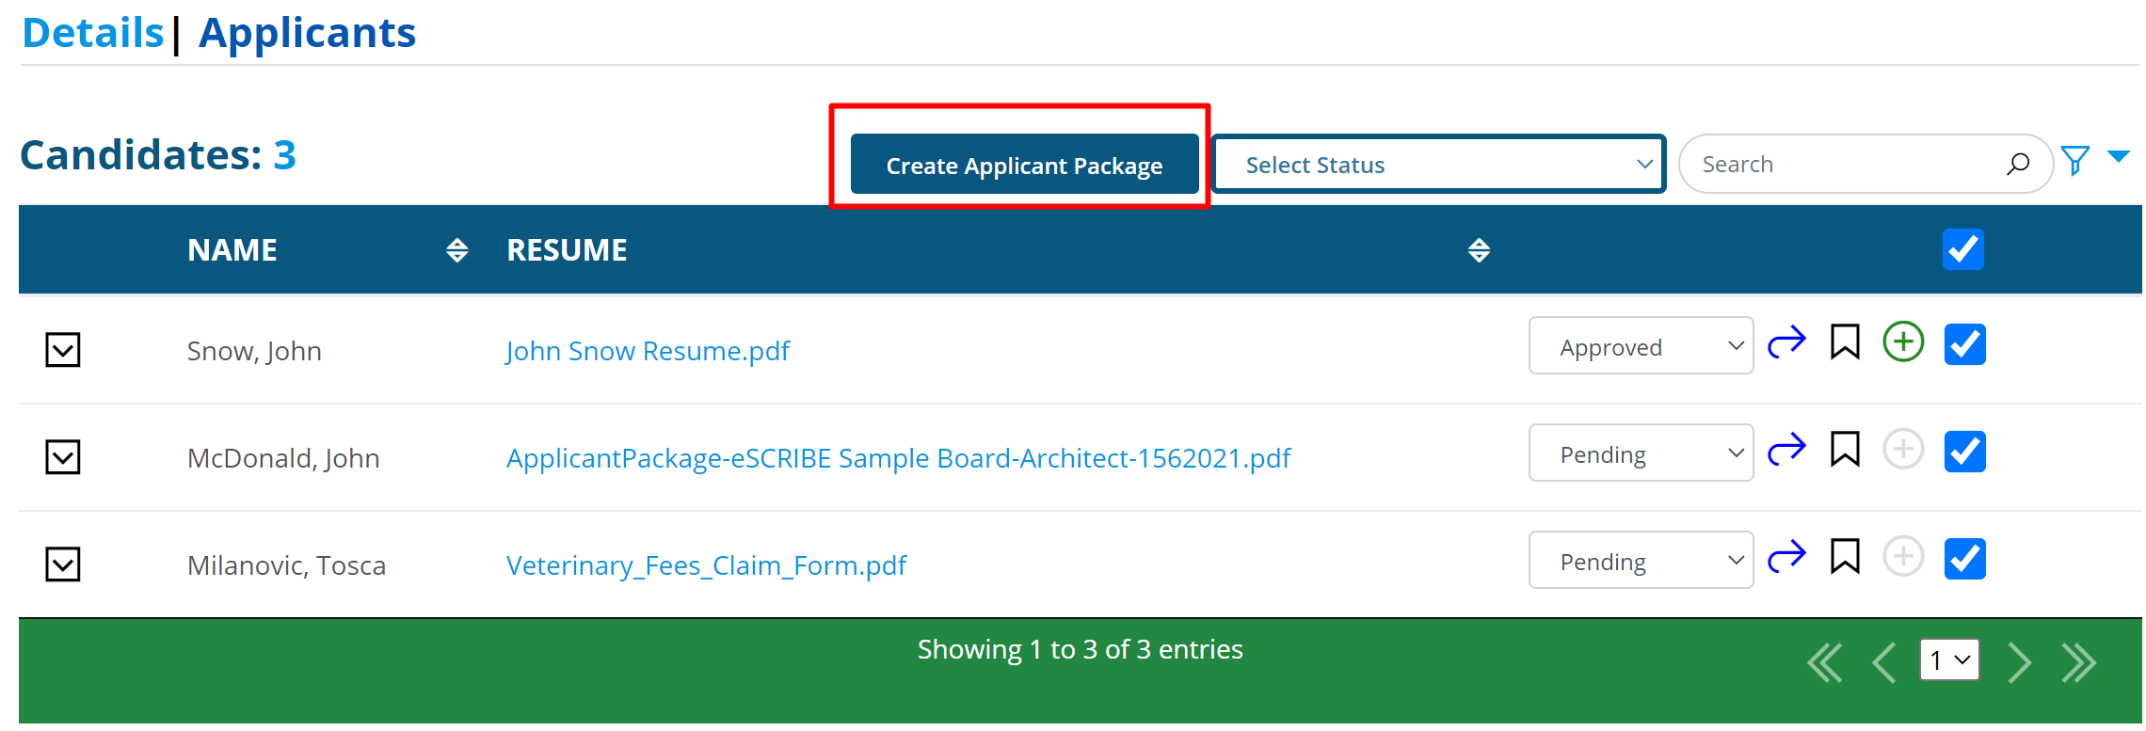Viewport: 2146px width, 731px height.
Task: Uncheck the Snow, John row checkbox
Action: [1964, 344]
